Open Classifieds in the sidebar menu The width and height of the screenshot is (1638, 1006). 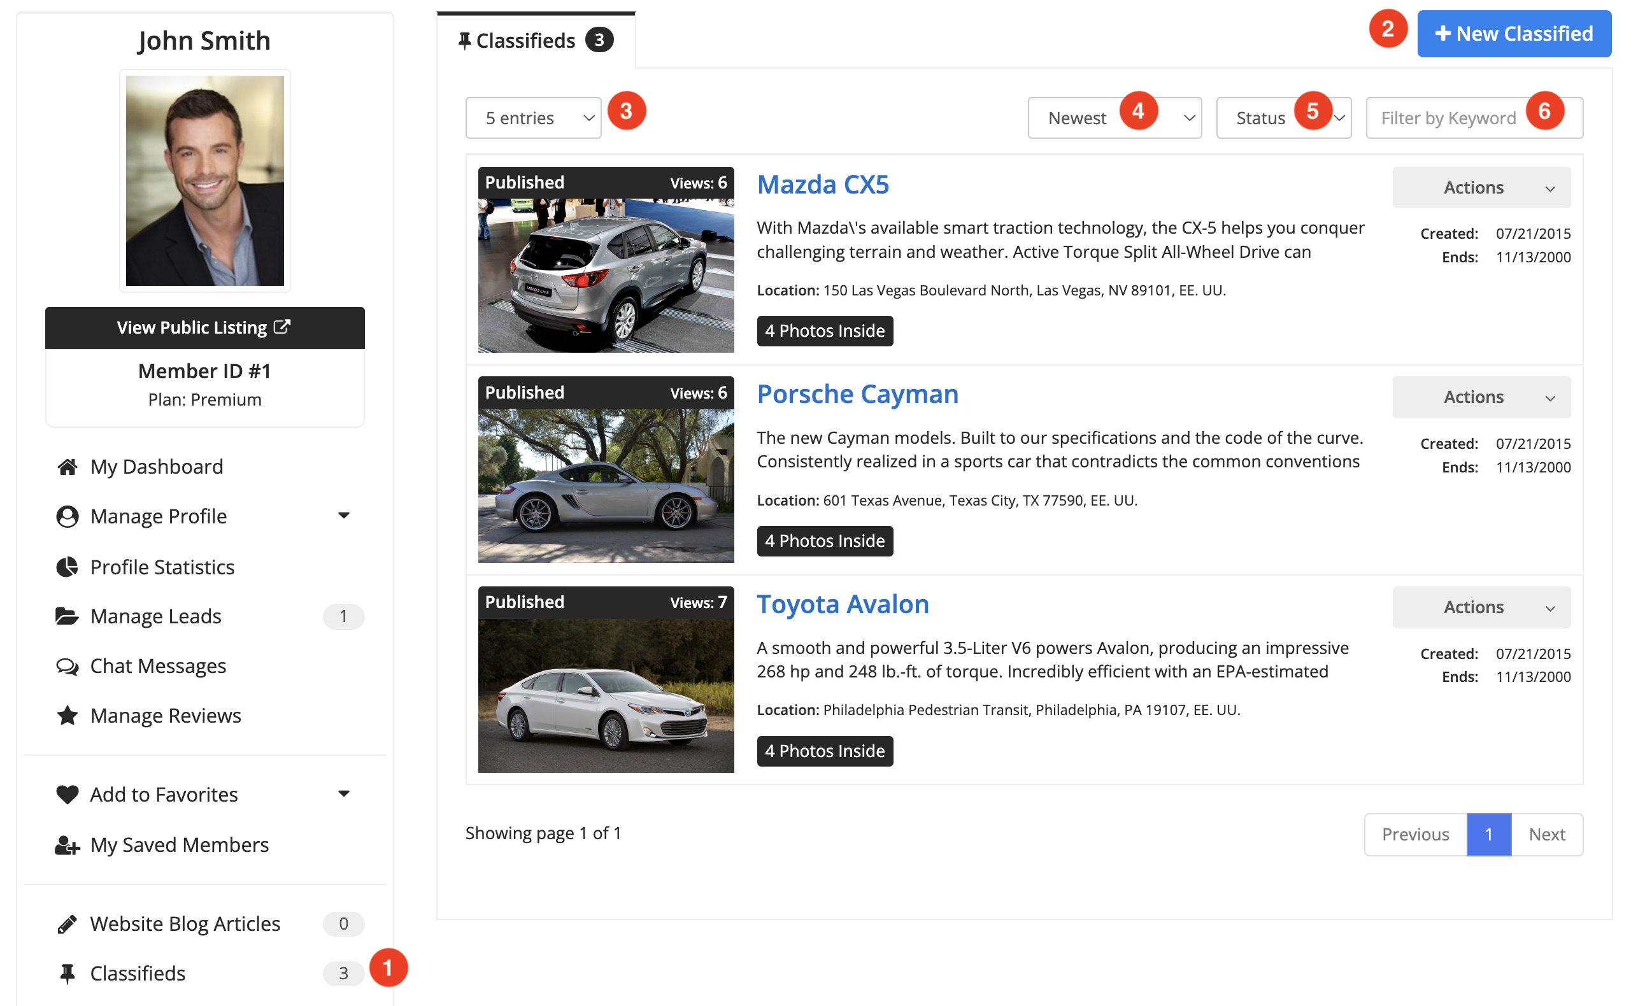pyautogui.click(x=138, y=974)
